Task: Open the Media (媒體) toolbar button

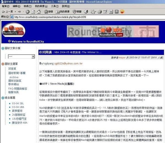Action: point(77,12)
